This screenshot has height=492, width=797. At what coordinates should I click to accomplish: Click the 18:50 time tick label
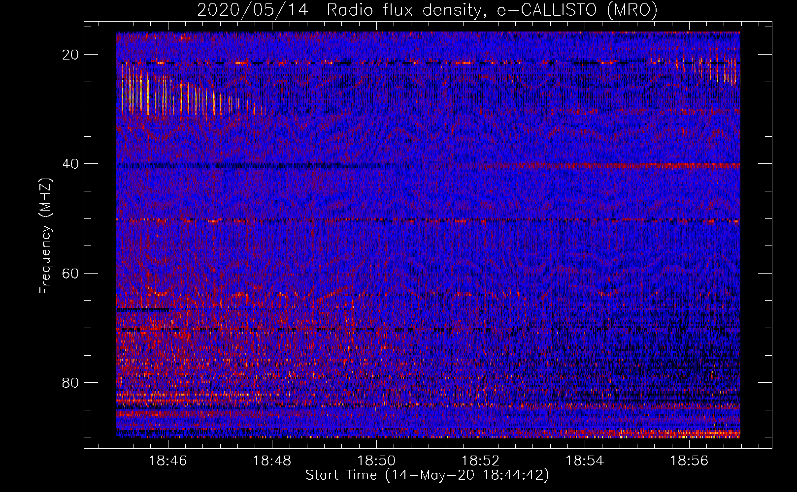coord(377,461)
